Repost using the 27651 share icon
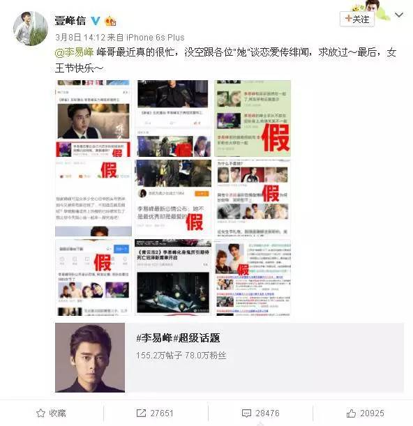 [x=155, y=413]
